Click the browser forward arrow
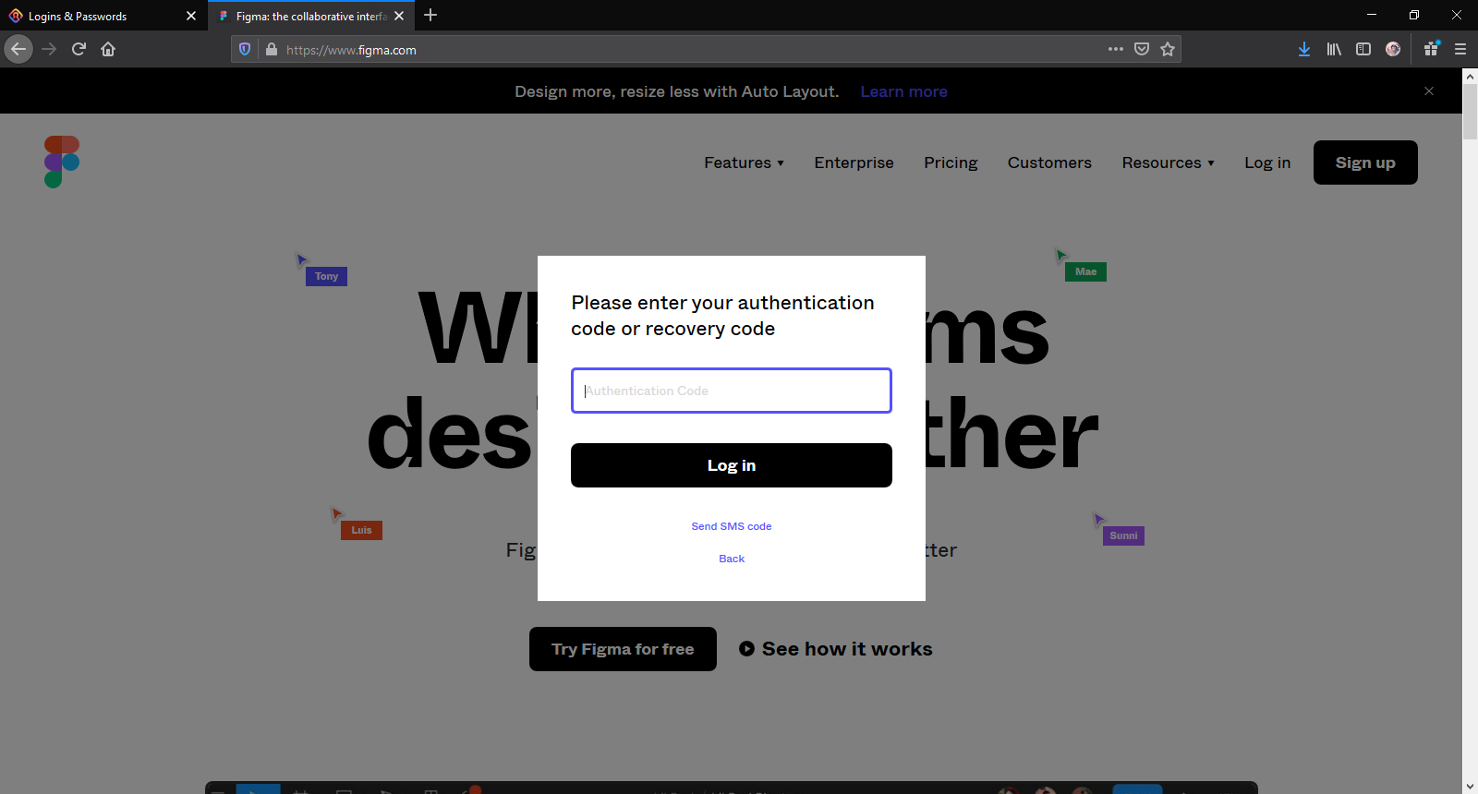This screenshot has width=1478, height=794. (50, 49)
